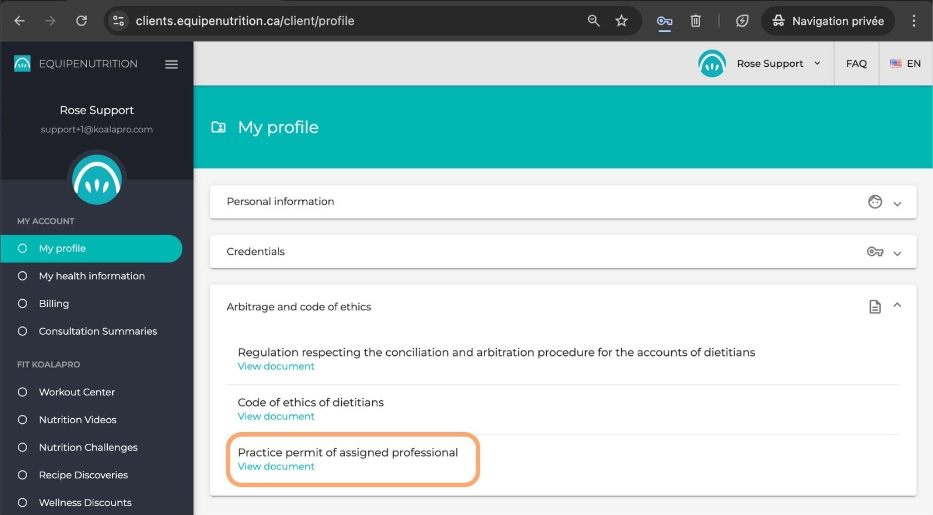Expand the Credentials section
The width and height of the screenshot is (933, 515).
[897, 254]
